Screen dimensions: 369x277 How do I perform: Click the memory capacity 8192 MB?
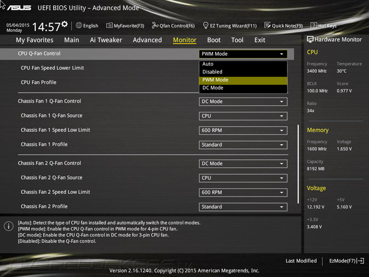click(x=316, y=169)
